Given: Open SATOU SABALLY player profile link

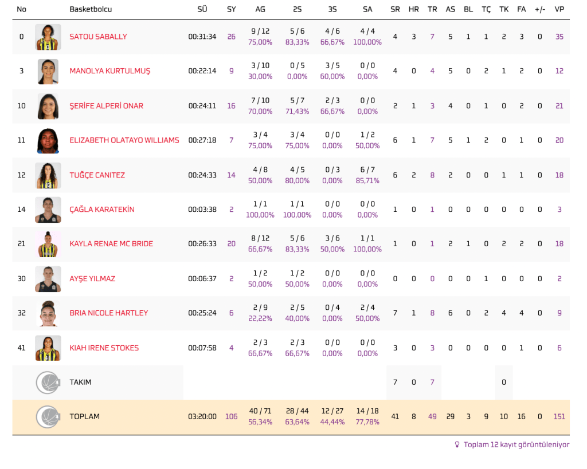Looking at the screenshot, I should tap(98, 37).
